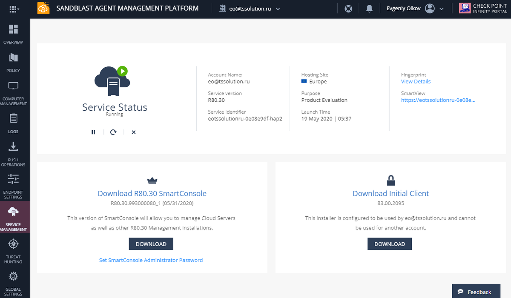This screenshot has height=298, width=511.
Task: Open Set SmartConsole Administrator Password link
Action: 151,260
